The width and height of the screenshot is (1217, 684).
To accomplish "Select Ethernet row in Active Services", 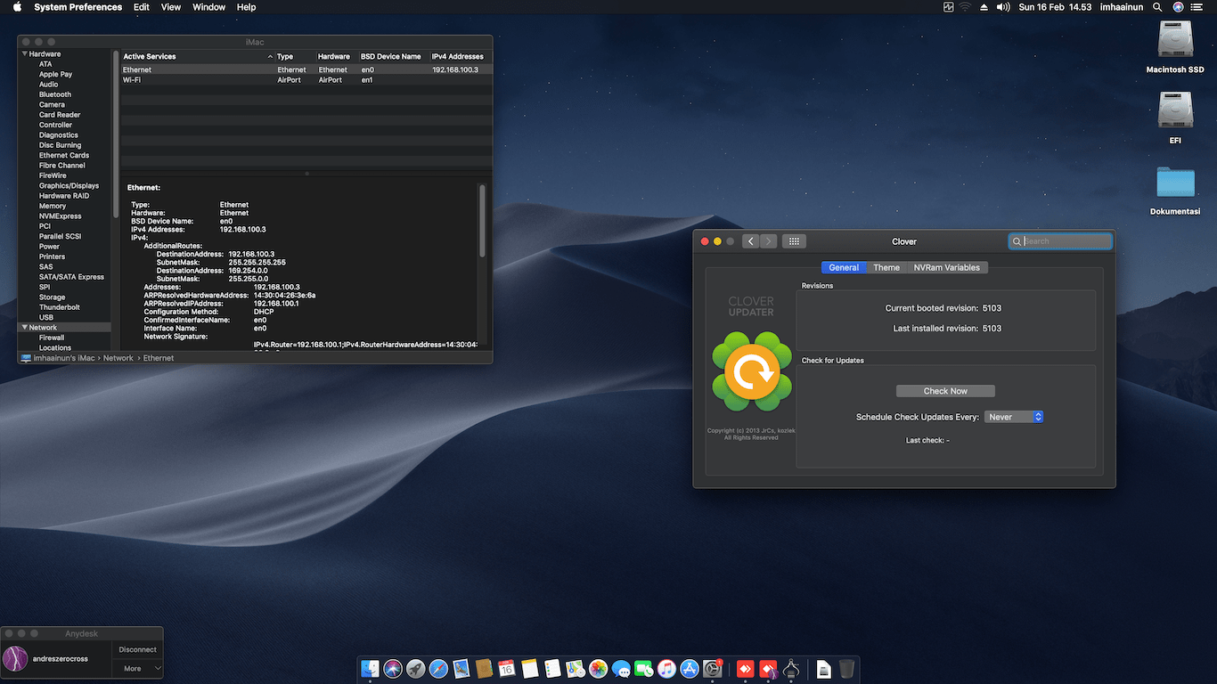I will tap(306, 69).
